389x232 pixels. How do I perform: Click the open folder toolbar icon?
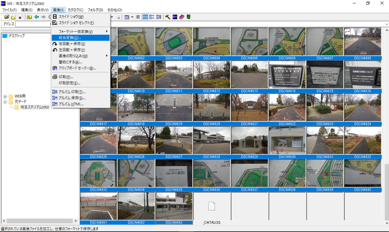pyautogui.click(x=7, y=17)
